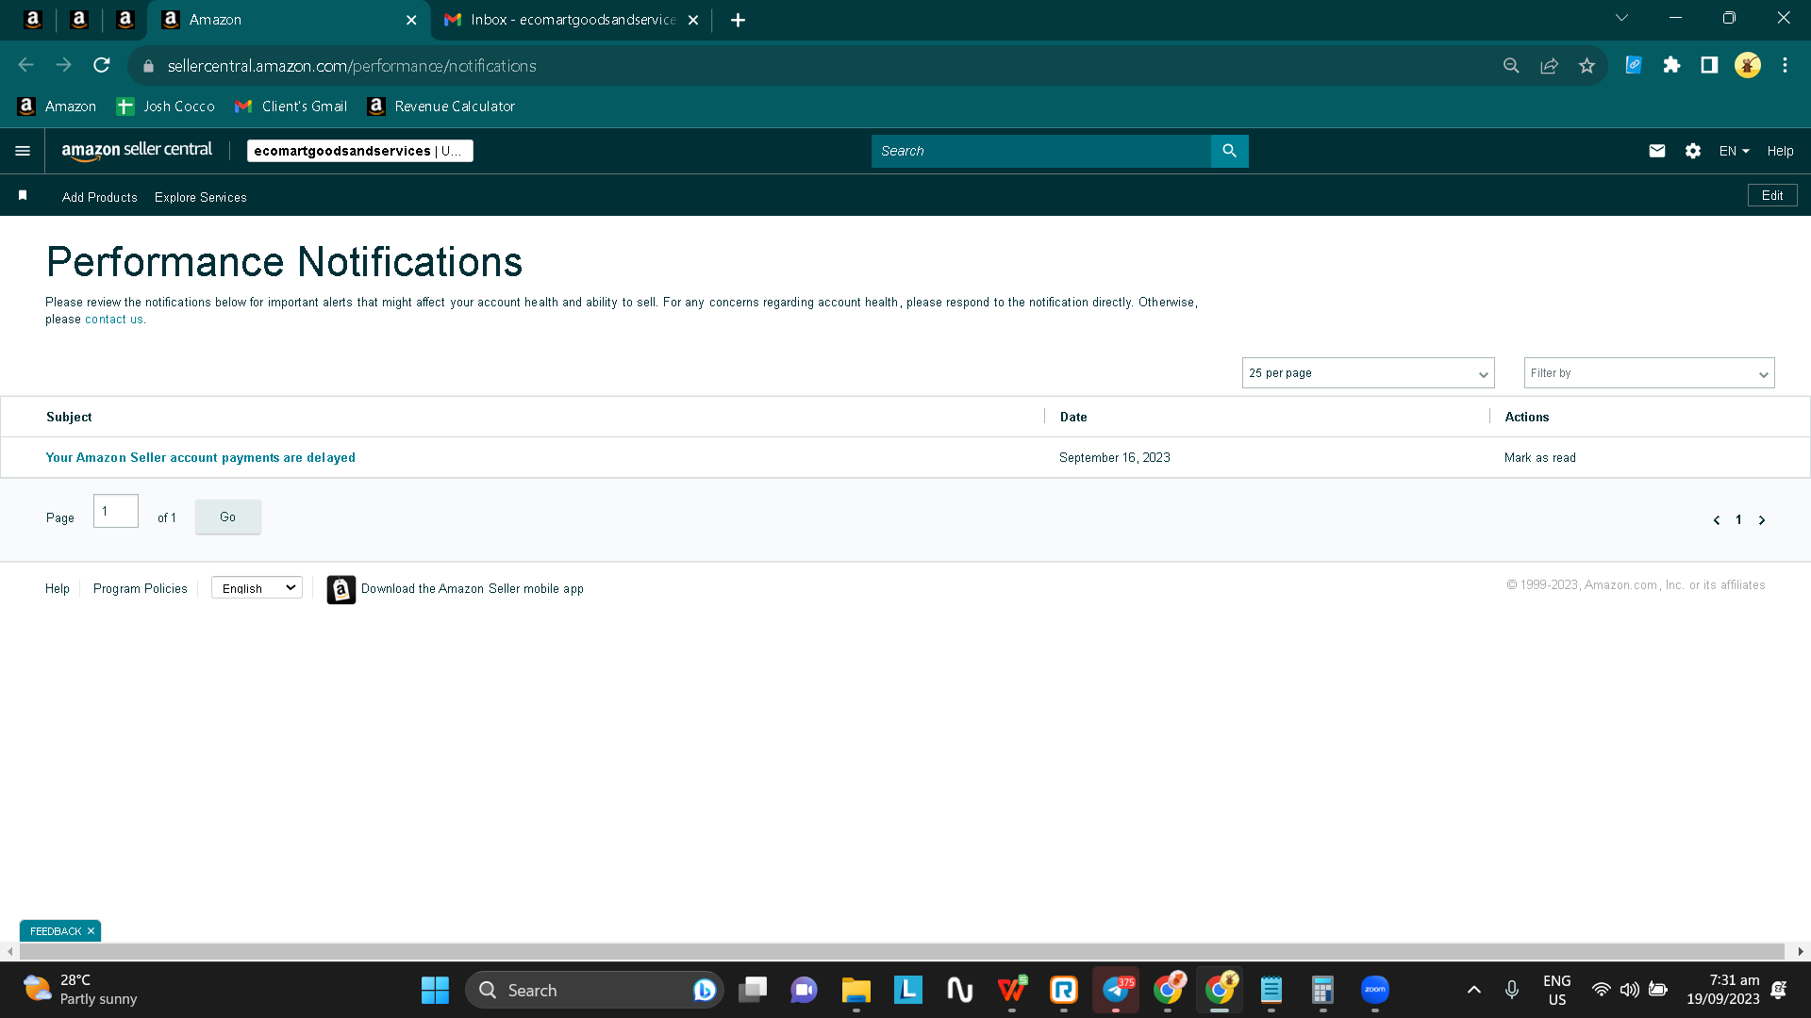The height and width of the screenshot is (1018, 1811).
Task: Open the Help link in the footer
Action: 58,589
